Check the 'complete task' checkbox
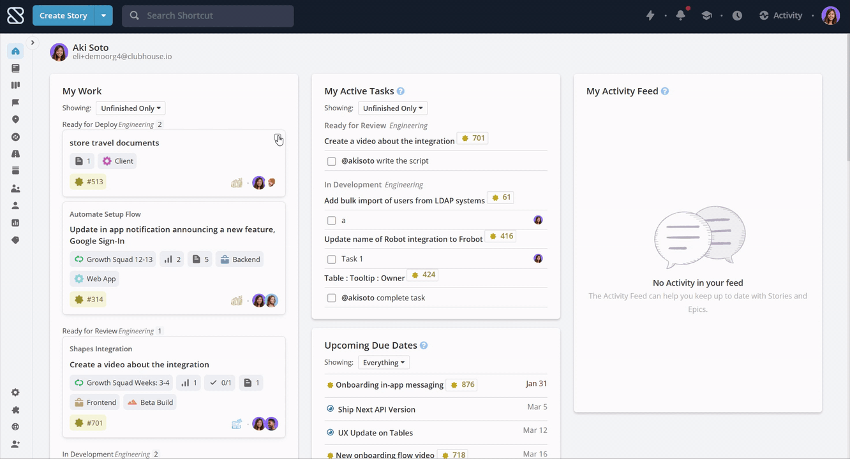 331,298
